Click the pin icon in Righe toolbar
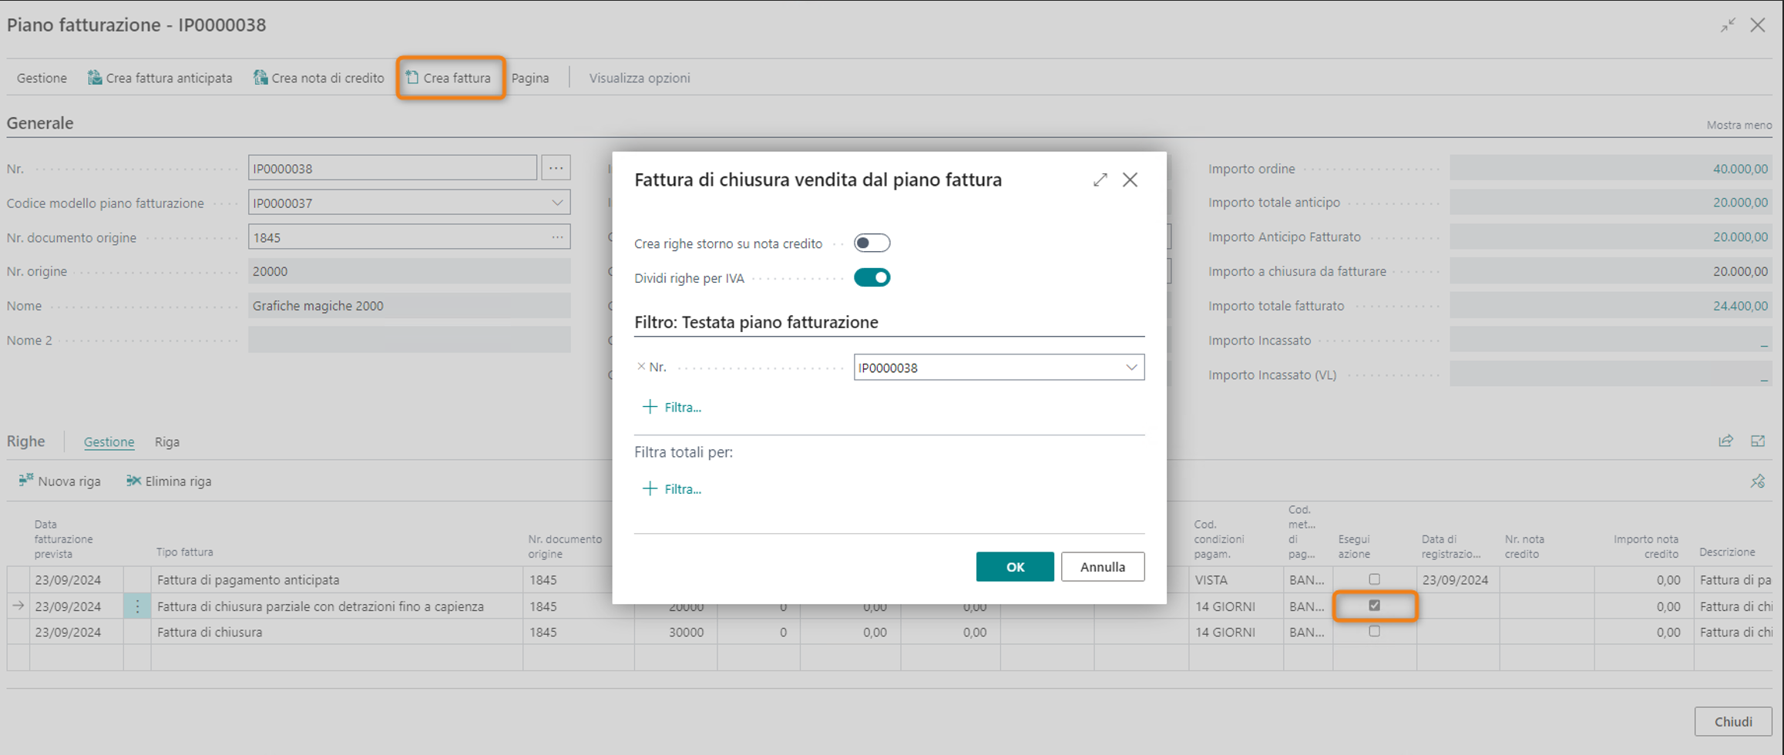The width and height of the screenshot is (1784, 755). pos(1758,482)
